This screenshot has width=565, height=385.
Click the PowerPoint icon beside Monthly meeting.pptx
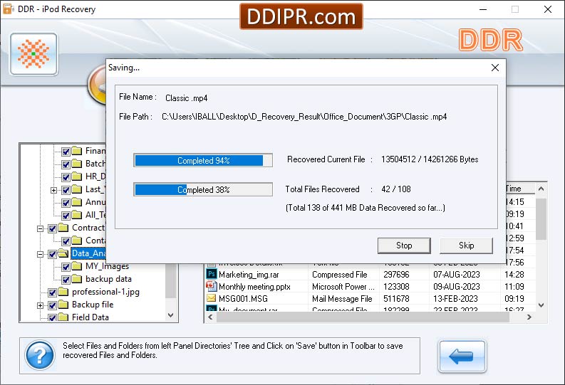pos(211,286)
